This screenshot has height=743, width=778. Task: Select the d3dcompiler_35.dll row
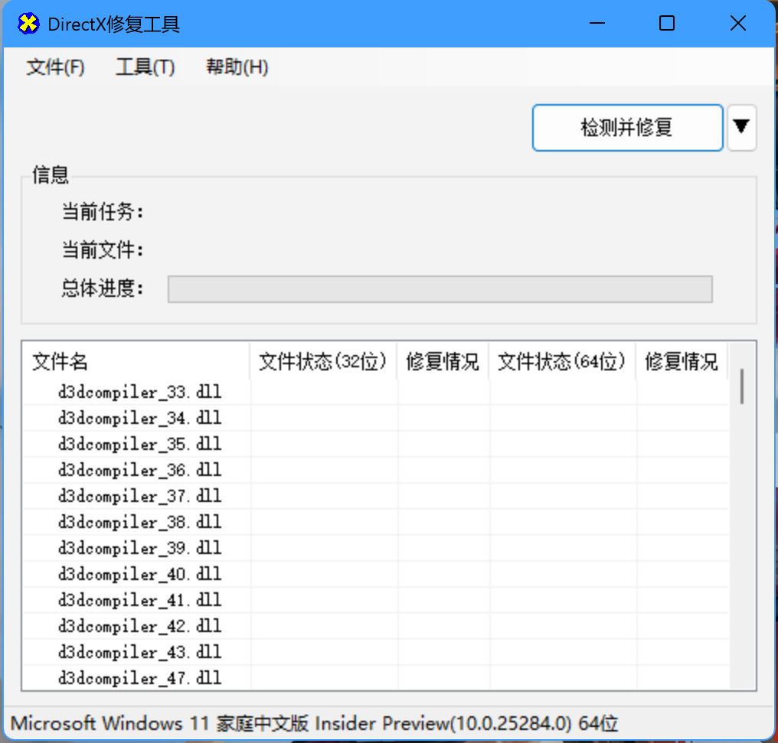[376, 444]
